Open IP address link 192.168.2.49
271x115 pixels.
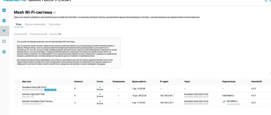point(166,103)
